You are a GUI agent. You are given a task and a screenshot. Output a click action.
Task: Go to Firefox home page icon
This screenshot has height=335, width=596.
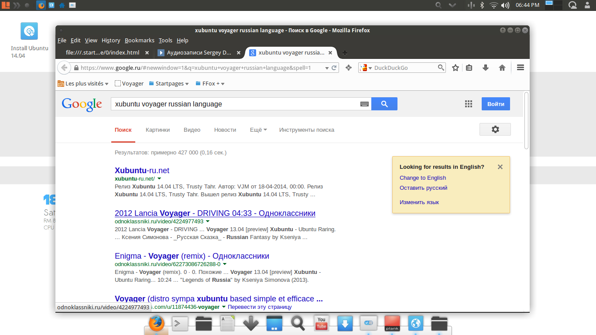click(x=502, y=68)
